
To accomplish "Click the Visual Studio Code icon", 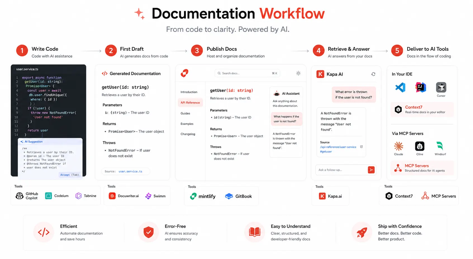I will point(400,88).
